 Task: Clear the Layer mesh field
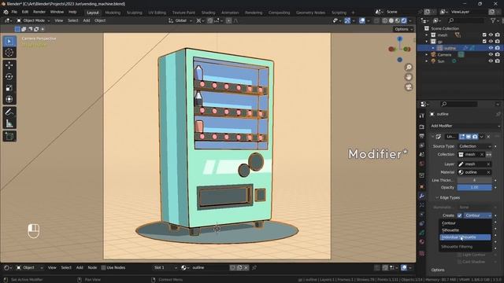pos(488,164)
